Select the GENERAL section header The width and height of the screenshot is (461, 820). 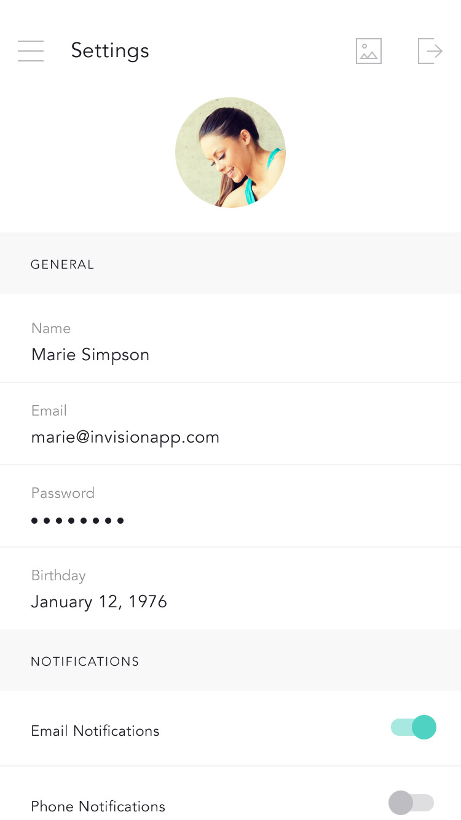click(x=63, y=264)
